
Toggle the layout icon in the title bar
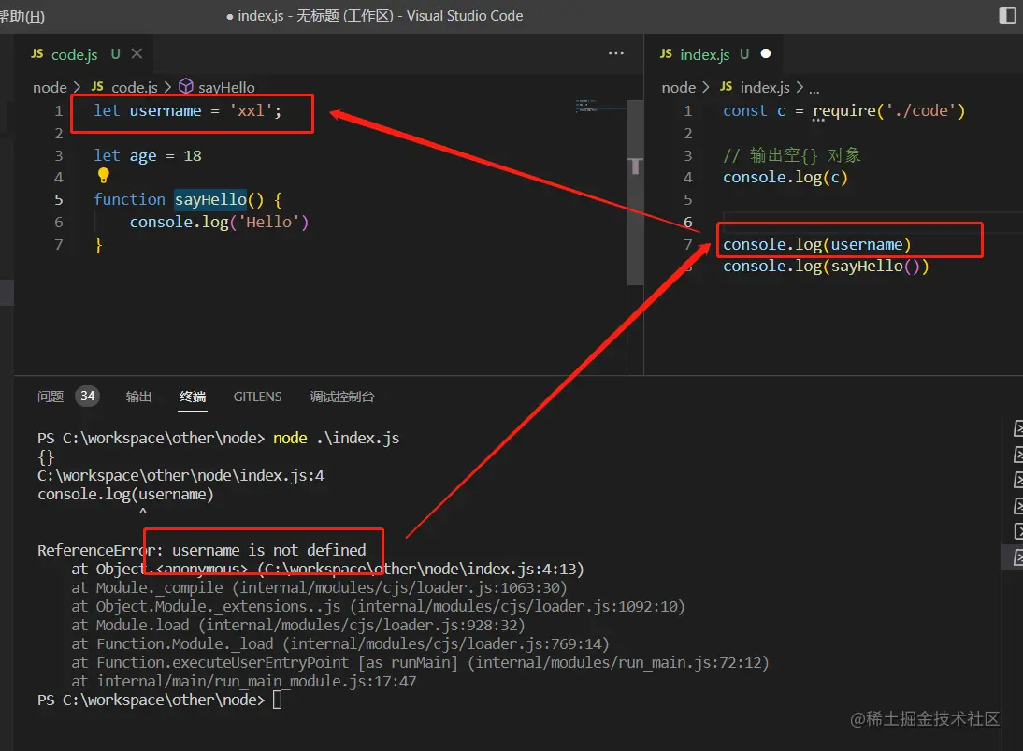[x=1007, y=16]
